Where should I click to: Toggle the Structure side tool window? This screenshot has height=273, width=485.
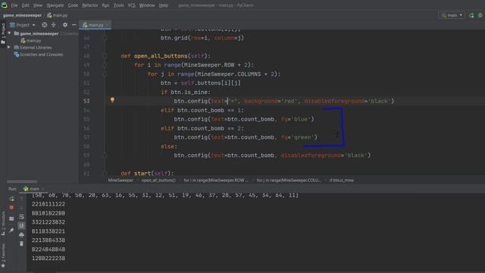[x=3, y=224]
